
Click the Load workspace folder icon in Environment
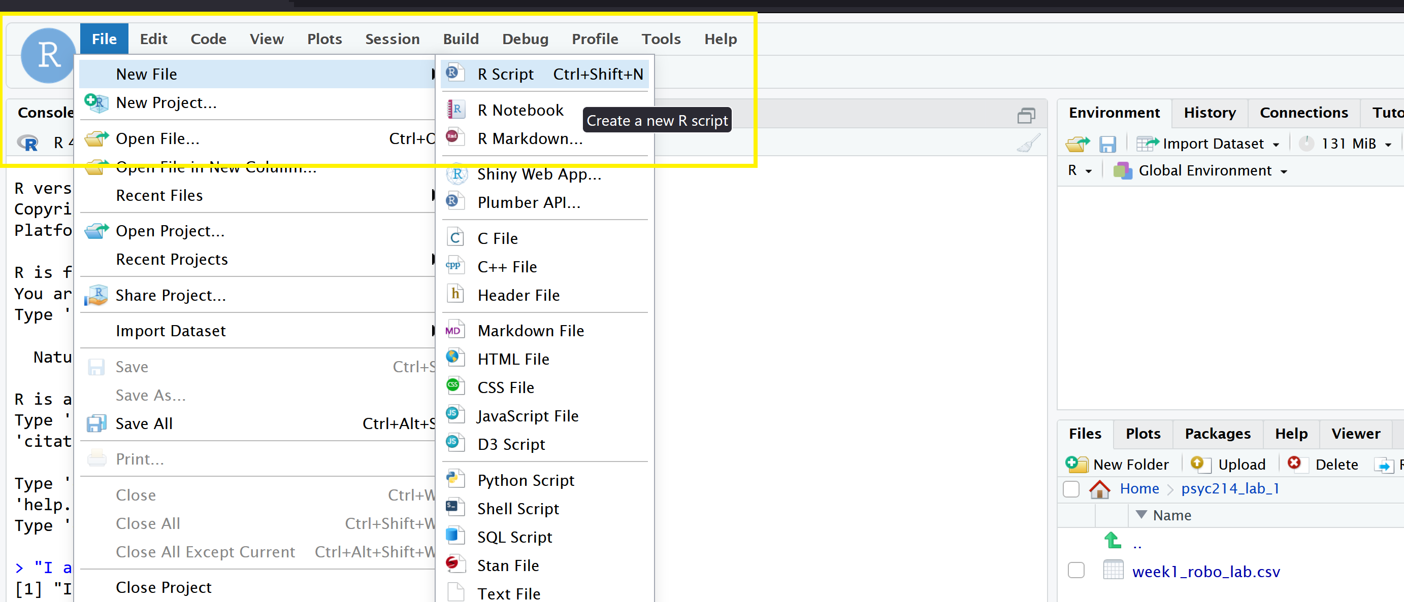coord(1078,144)
